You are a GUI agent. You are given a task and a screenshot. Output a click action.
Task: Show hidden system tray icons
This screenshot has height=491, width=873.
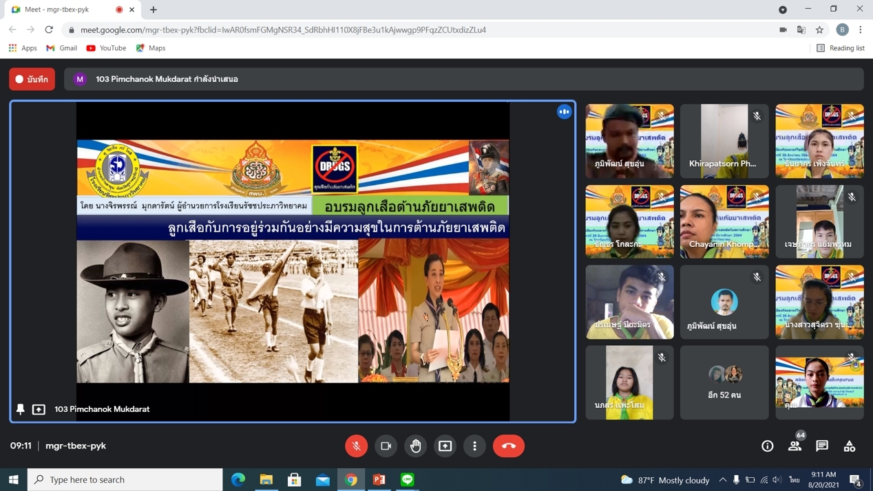coord(722,479)
